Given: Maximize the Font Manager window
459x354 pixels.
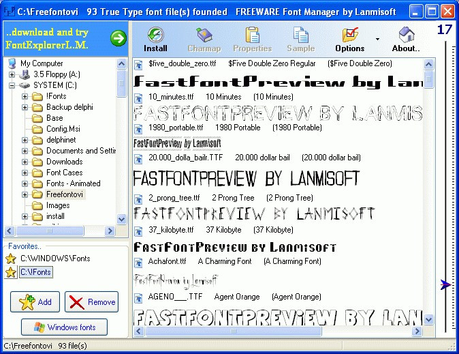Looking at the screenshot, I should pyautogui.click(x=432, y=12).
